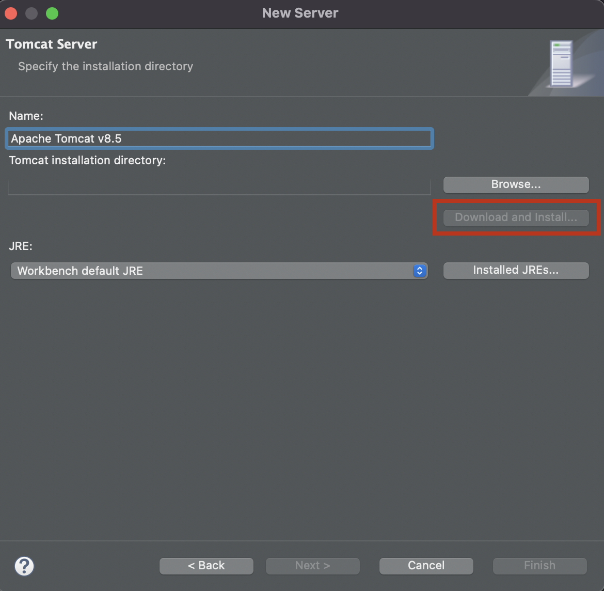
Task: Click the Name label
Action: click(x=26, y=116)
